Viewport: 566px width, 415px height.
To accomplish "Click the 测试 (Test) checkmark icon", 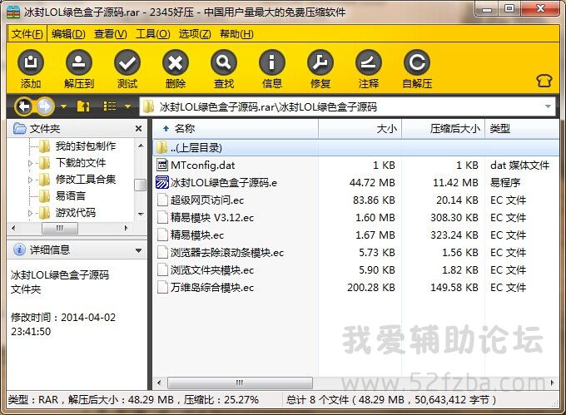I will tap(127, 62).
